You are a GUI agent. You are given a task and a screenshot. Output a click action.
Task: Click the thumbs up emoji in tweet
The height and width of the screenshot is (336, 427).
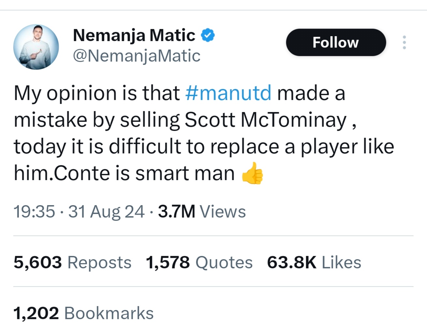pyautogui.click(x=252, y=173)
